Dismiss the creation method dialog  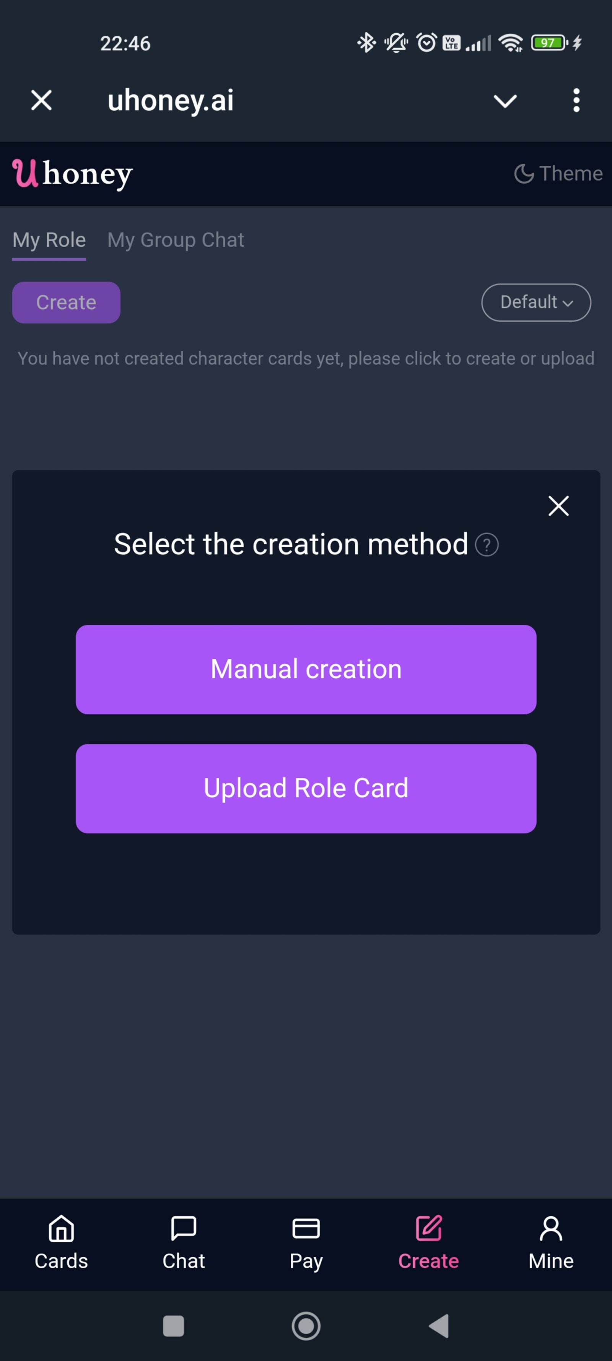558,506
